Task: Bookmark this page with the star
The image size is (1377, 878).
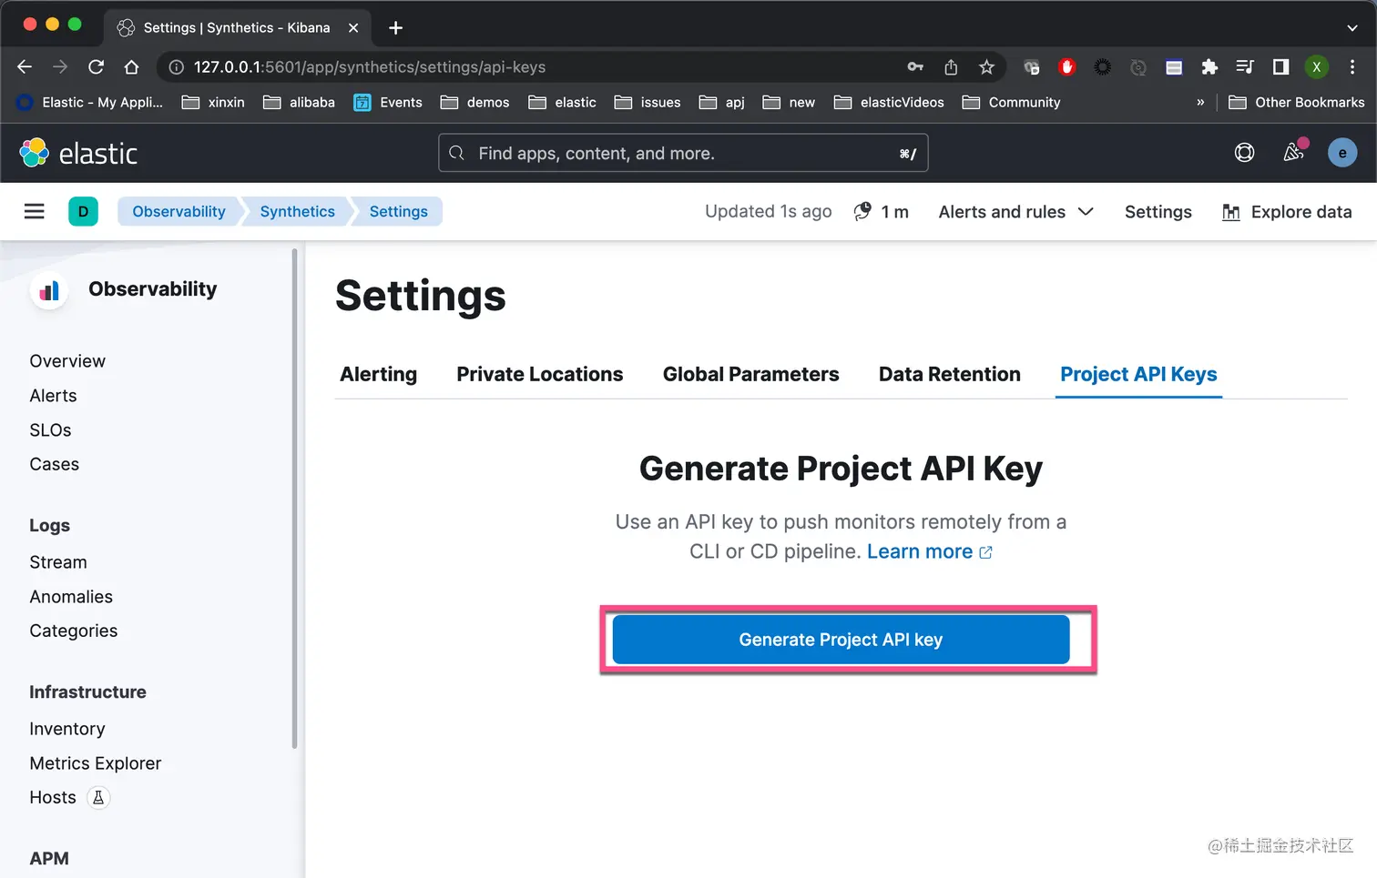Action: pos(986,66)
